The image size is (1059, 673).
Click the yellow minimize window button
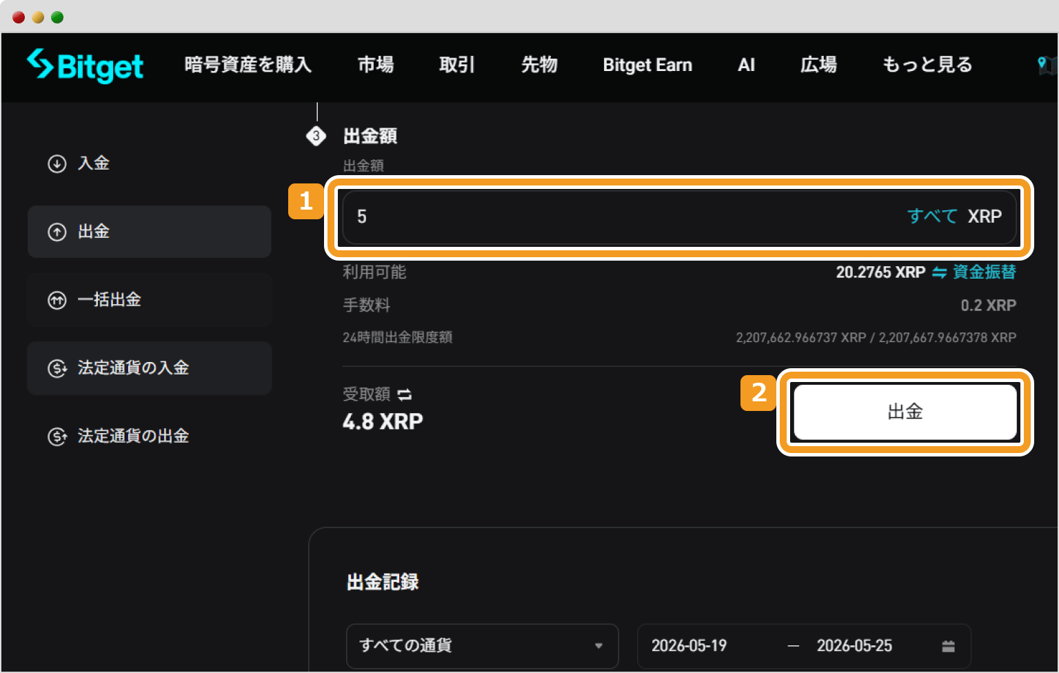tap(38, 17)
